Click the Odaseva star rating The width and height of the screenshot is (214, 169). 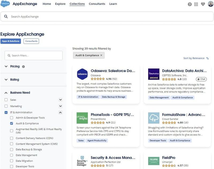[98, 79]
